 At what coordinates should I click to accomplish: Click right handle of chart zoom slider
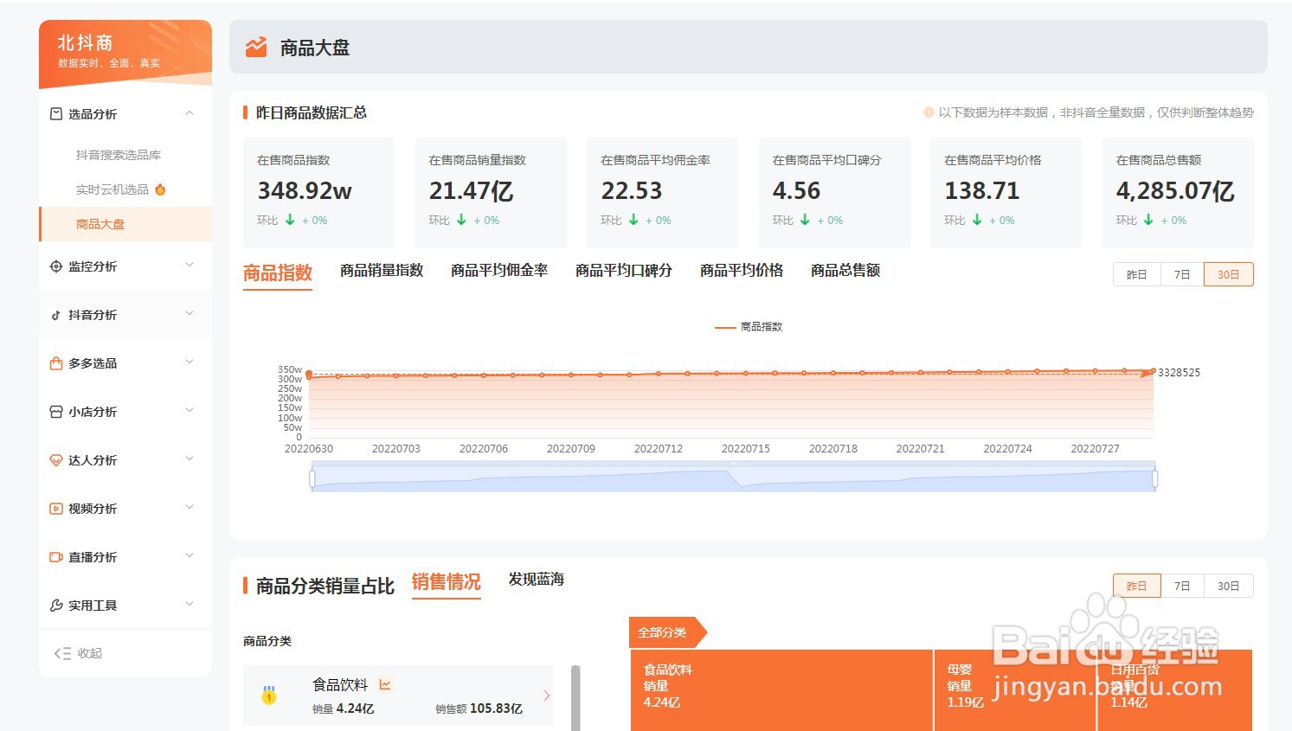pos(1155,478)
